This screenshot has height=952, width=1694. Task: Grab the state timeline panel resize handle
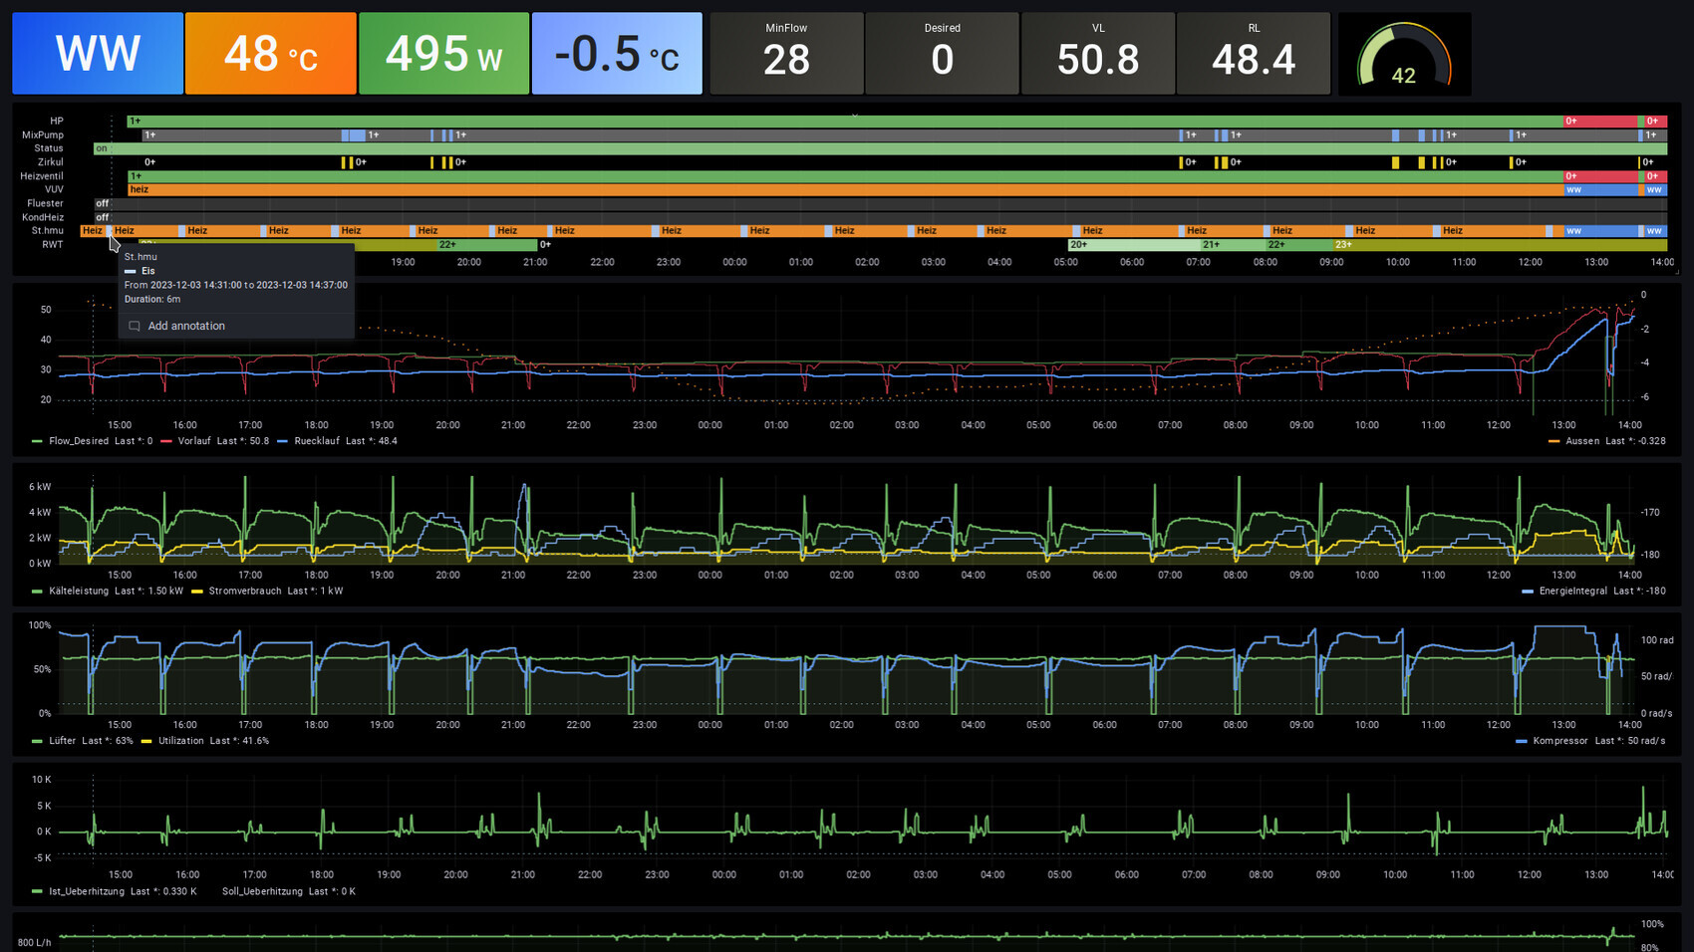(1677, 272)
